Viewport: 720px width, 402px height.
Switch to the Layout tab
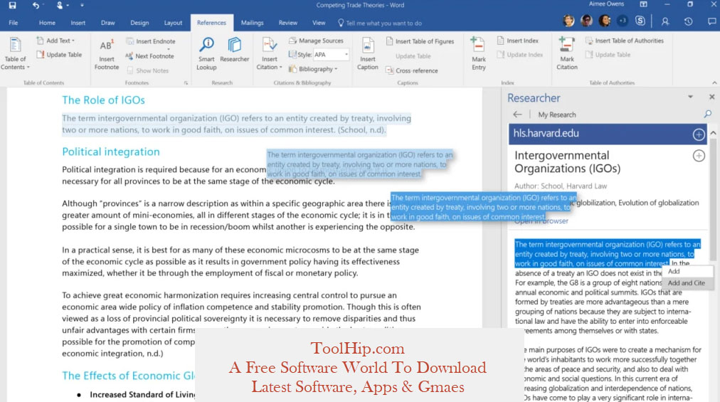[173, 23]
